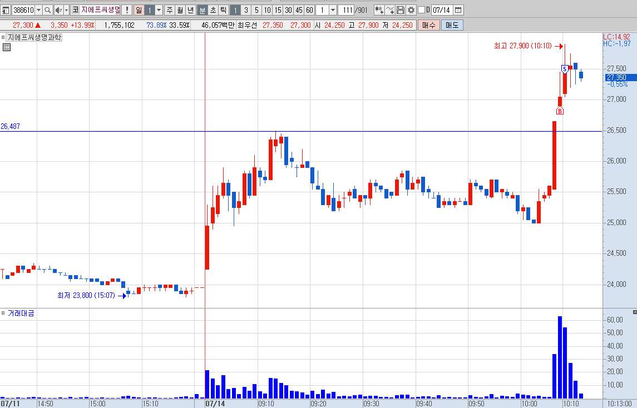Select the 60-minute interval
Screen dimensions: 637x408
(x=309, y=10)
